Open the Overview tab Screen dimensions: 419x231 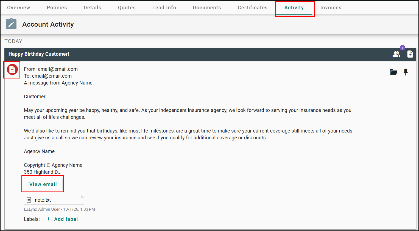(x=19, y=8)
